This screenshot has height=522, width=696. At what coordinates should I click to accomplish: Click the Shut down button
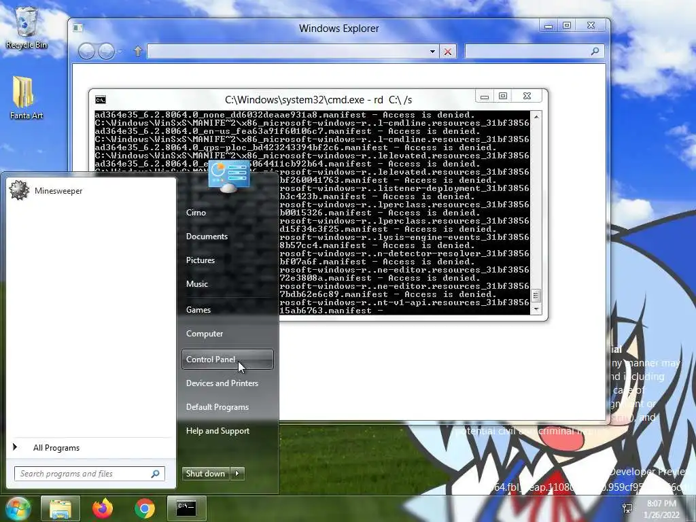click(x=205, y=474)
